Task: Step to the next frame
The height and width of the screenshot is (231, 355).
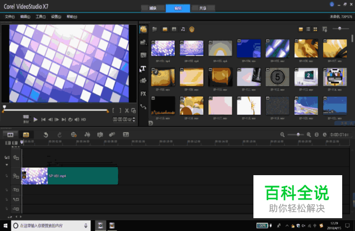Action: coord(57,119)
